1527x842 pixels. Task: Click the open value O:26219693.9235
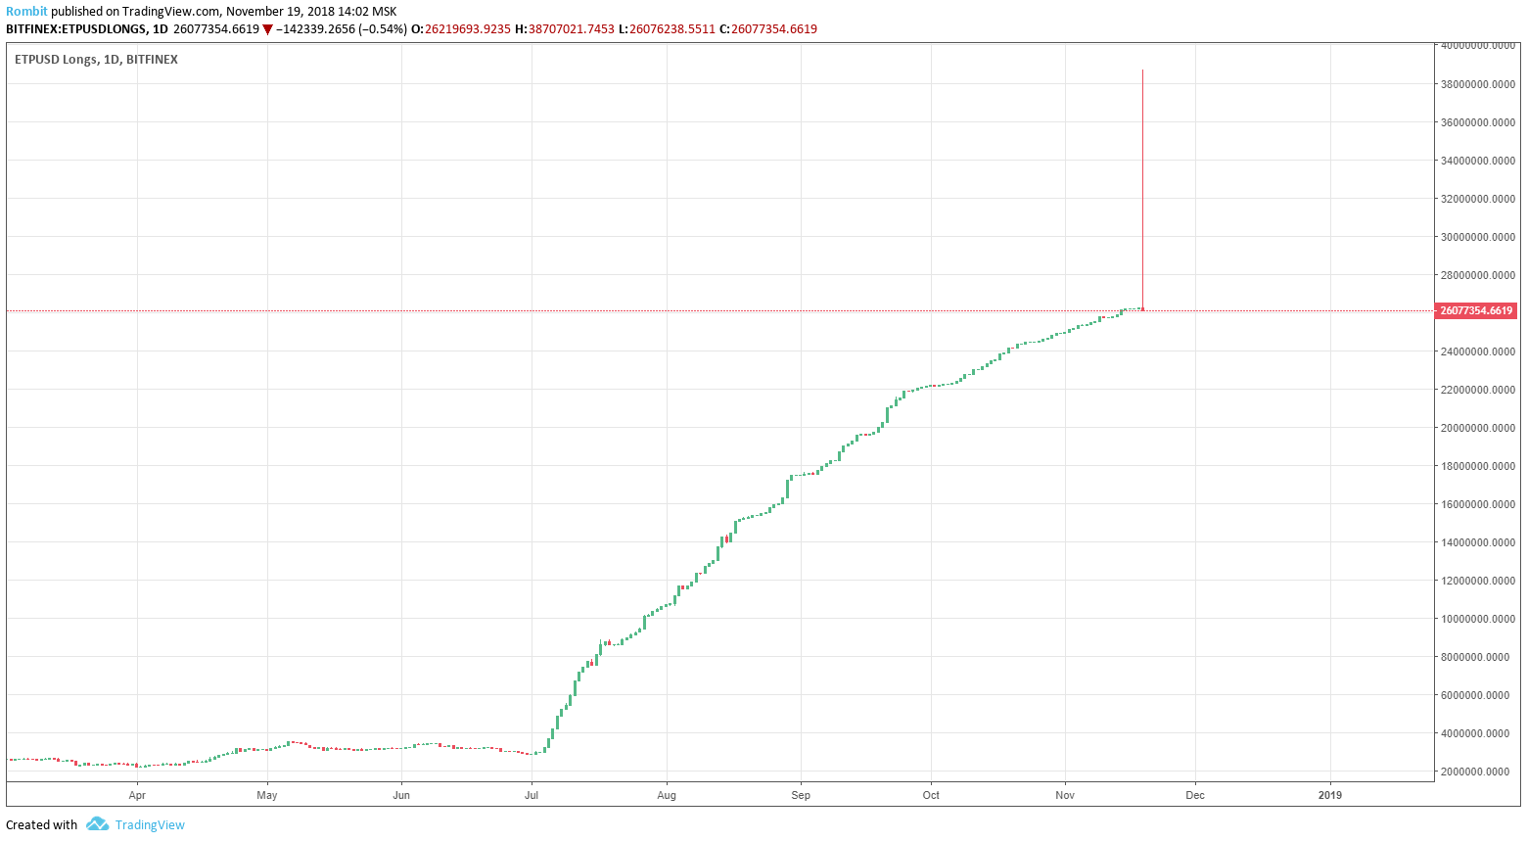(x=460, y=29)
